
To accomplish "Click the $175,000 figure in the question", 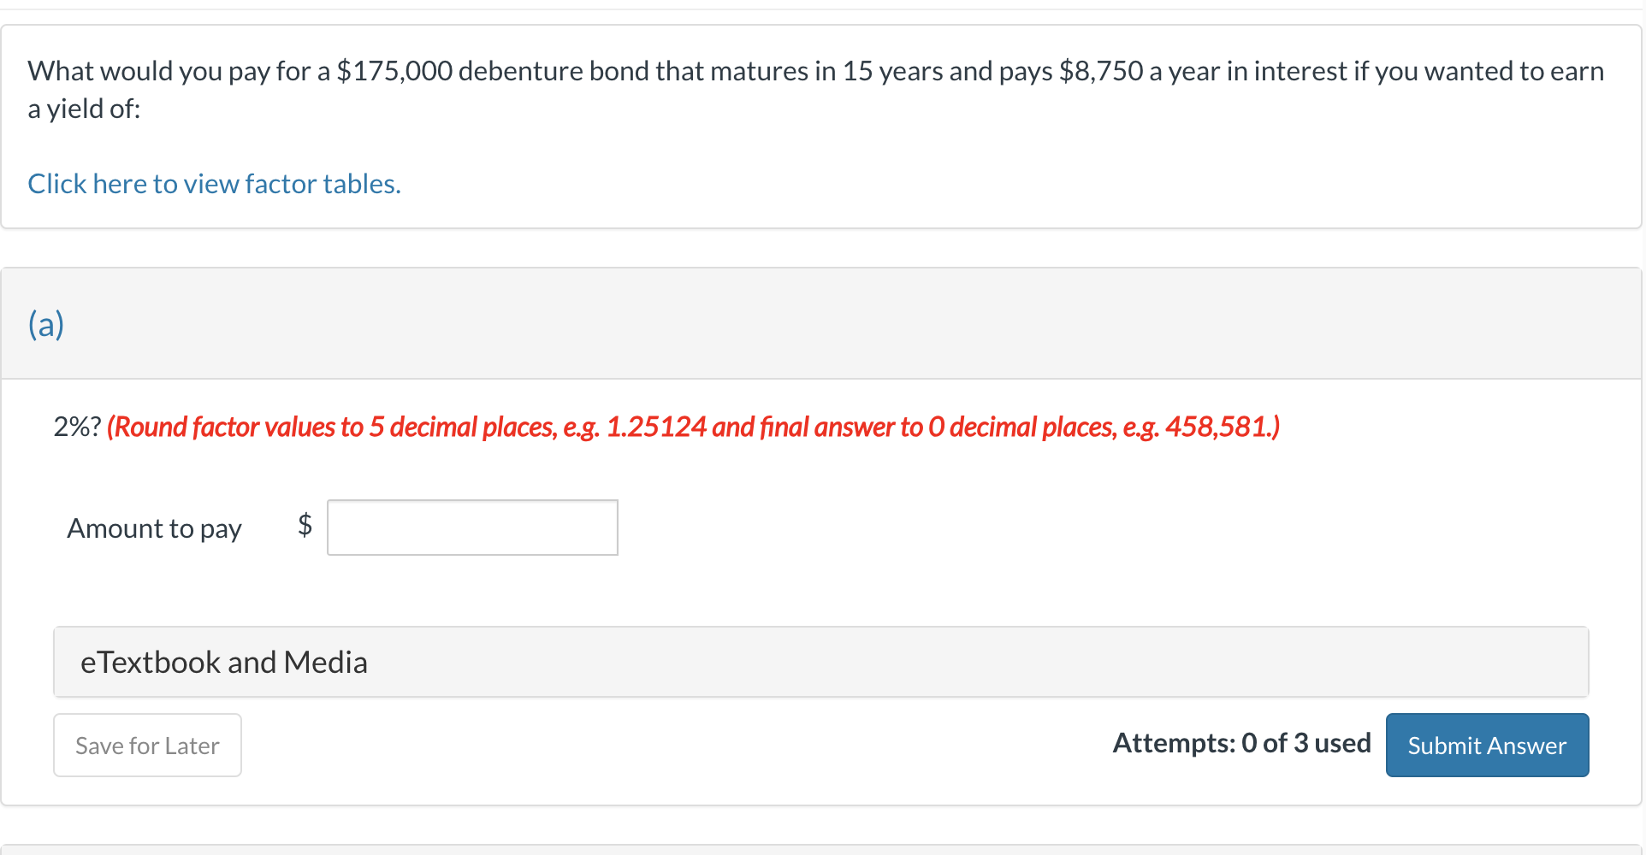I will 394,71.
